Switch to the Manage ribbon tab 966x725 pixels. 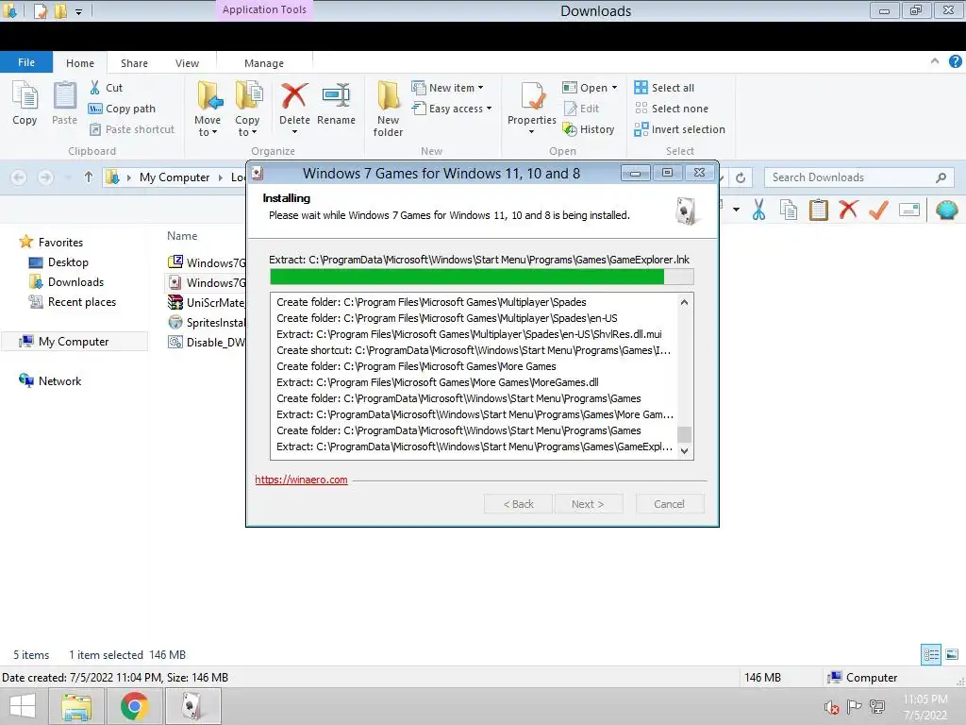tap(264, 63)
